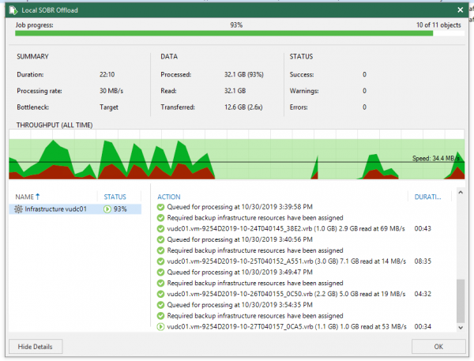Screen dimensions: 474x361
Task: Click the green checkmark for the 38E2.vrb entry
Action: pos(160,228)
